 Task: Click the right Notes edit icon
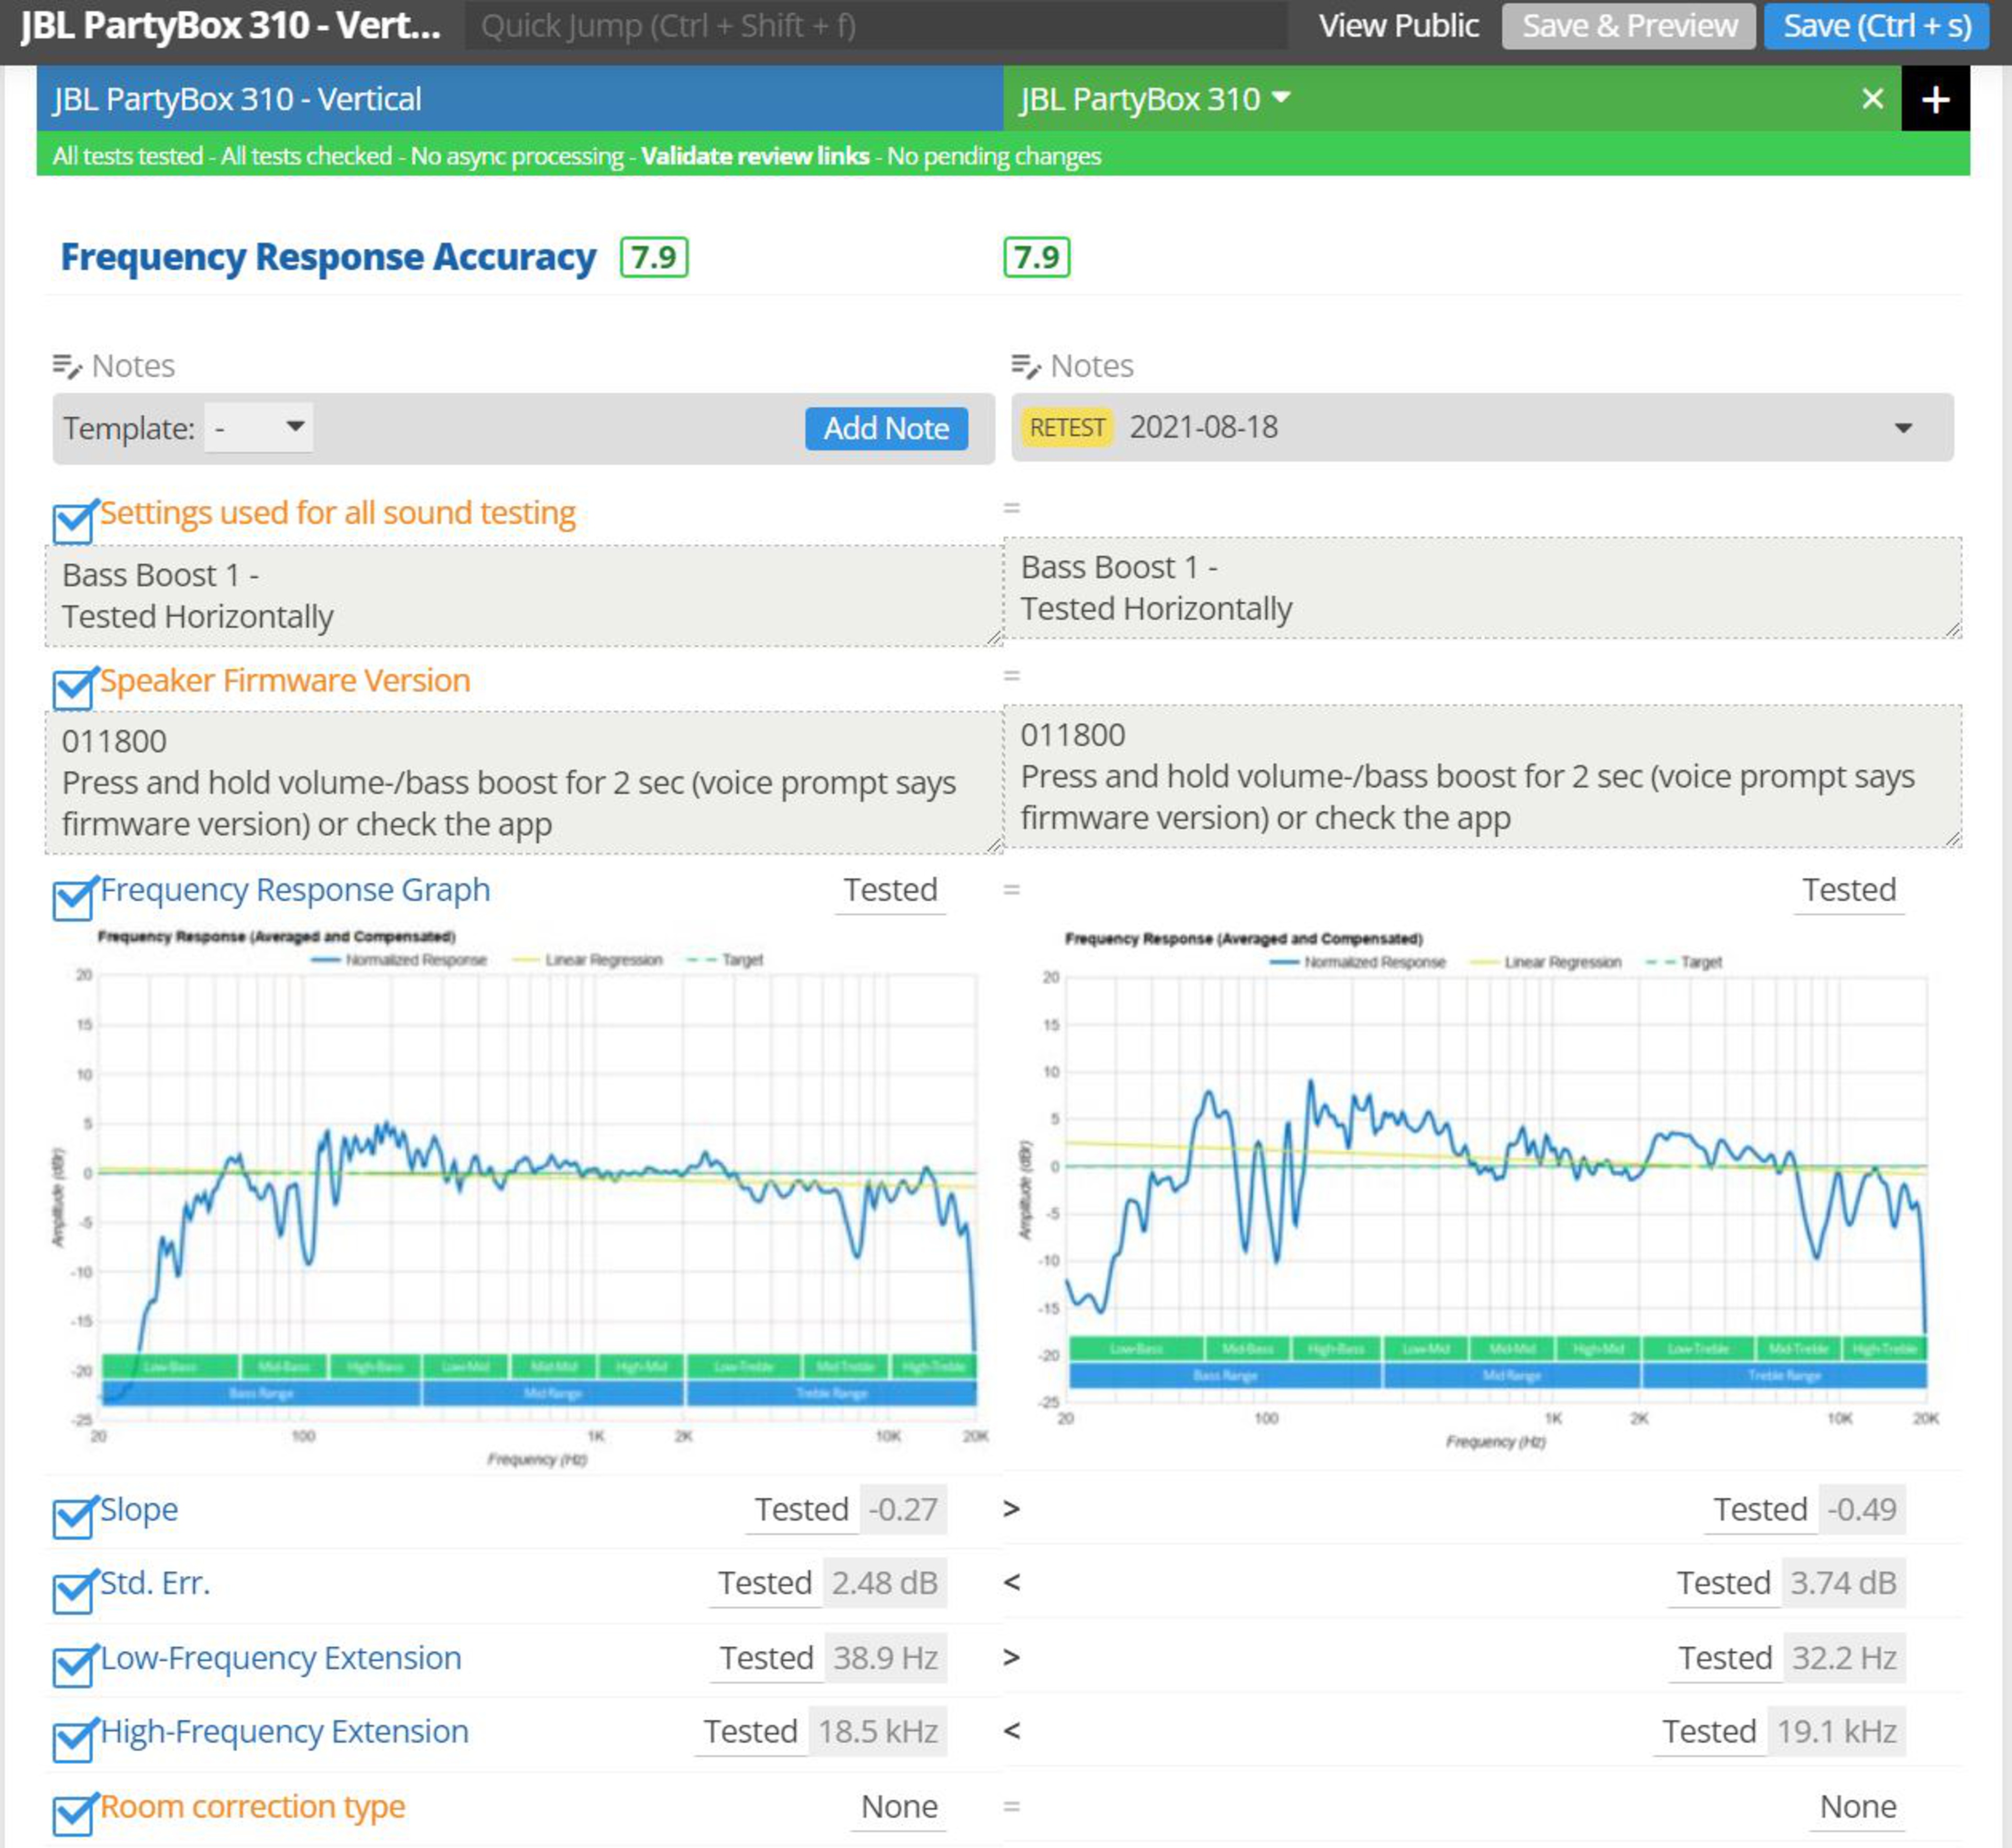pyautogui.click(x=1025, y=367)
